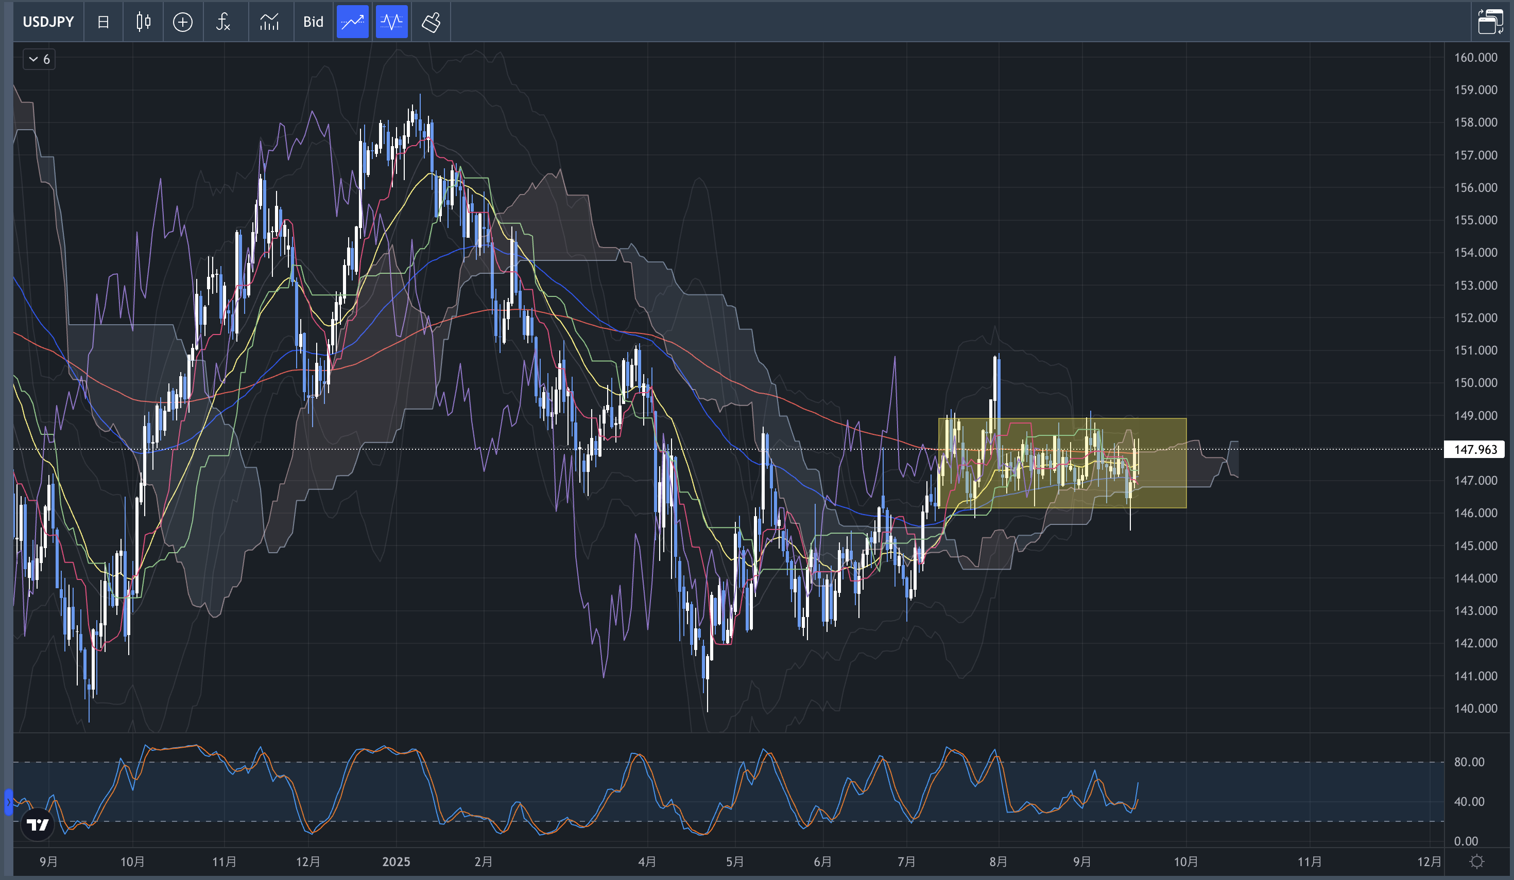The width and height of the screenshot is (1514, 880).
Task: Click the 10月 label near right time axis
Action: point(1185,862)
